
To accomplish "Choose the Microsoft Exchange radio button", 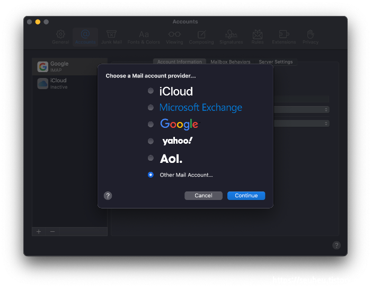I will (x=151, y=108).
